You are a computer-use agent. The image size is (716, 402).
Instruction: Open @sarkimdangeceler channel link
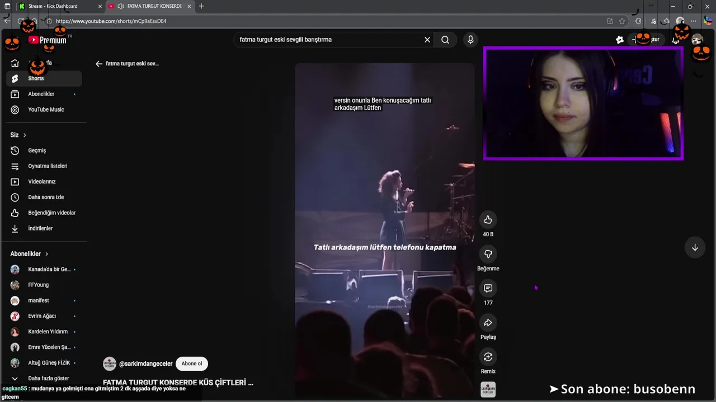145,363
